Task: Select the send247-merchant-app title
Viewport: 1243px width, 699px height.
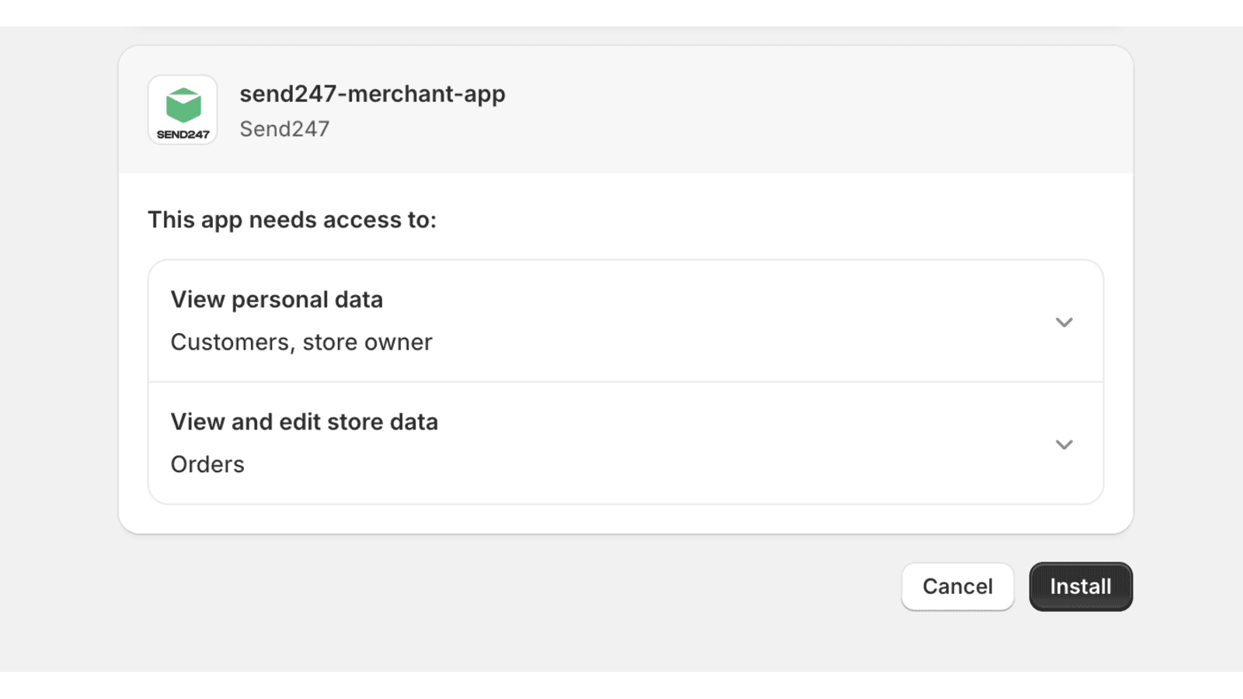Action: click(372, 94)
